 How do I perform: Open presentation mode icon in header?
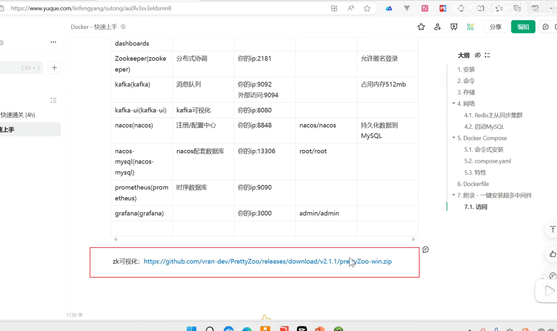point(454,27)
